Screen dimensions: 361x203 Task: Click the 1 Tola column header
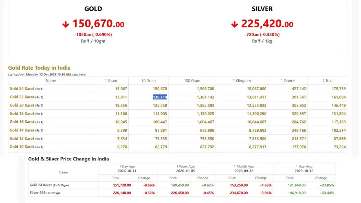(x=327, y=81)
